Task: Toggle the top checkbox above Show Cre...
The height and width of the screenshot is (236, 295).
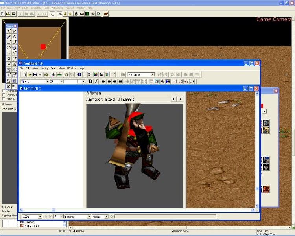Action: coord(4,91)
